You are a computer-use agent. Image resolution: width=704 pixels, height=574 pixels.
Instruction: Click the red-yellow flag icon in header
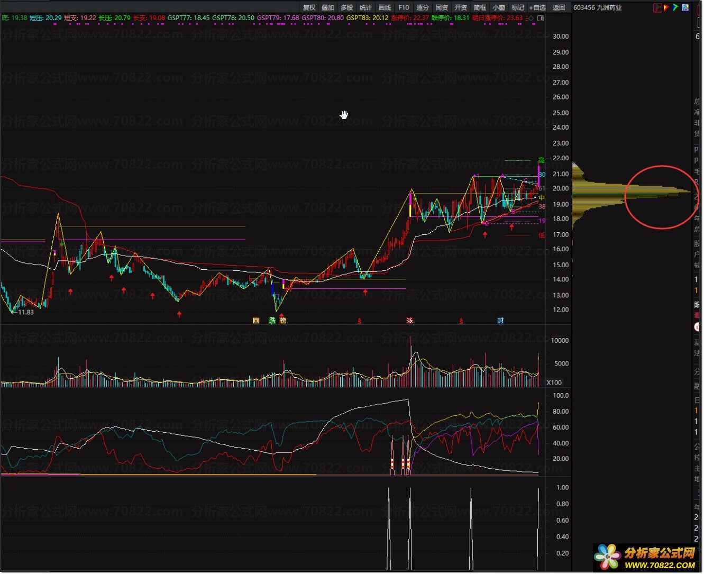[x=666, y=7]
